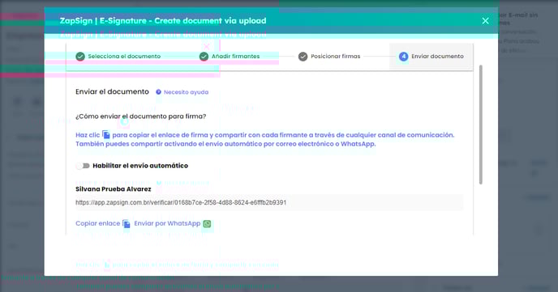Click the copy icon in the 'Haz clic' instructions
The height and width of the screenshot is (292, 558).
click(106, 134)
